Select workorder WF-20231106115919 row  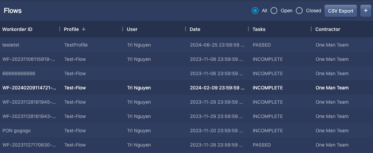click(186, 59)
